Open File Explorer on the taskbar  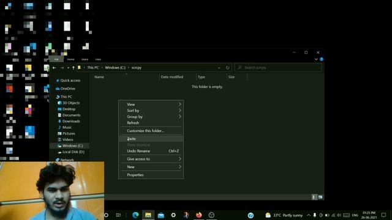[x=148, y=215]
